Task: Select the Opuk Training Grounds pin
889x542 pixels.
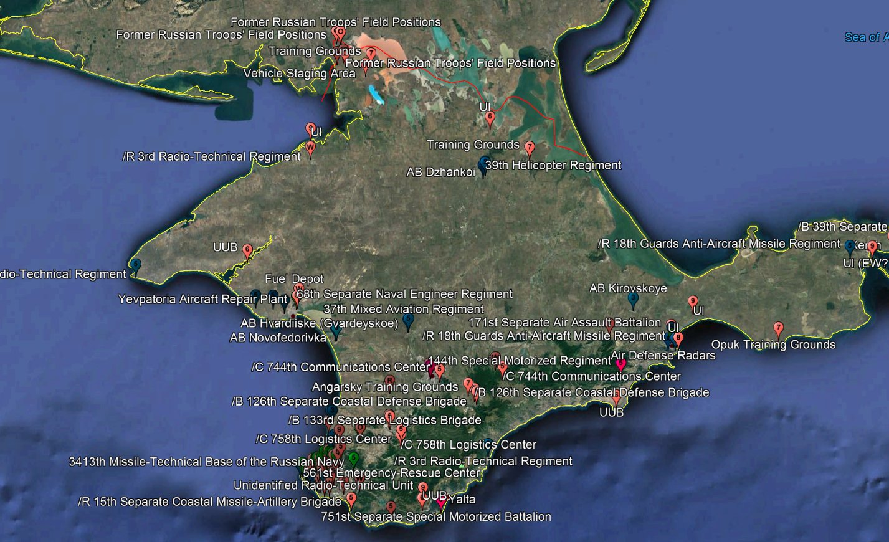Action: (x=777, y=329)
